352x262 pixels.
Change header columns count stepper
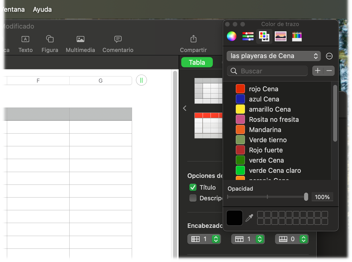tap(216, 239)
